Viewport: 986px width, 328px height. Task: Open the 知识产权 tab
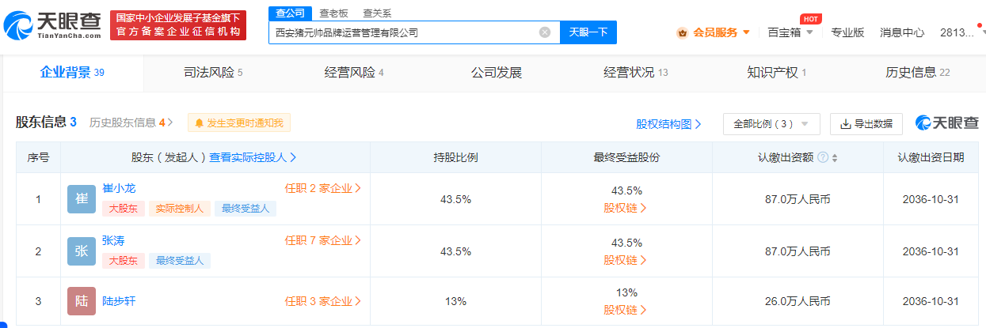[776, 73]
